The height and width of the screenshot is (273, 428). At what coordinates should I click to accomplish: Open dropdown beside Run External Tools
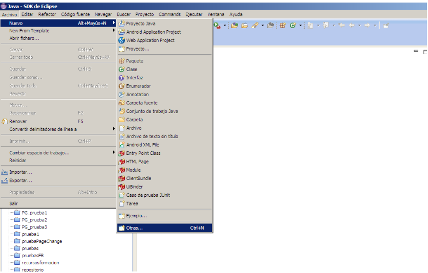[x=225, y=26]
